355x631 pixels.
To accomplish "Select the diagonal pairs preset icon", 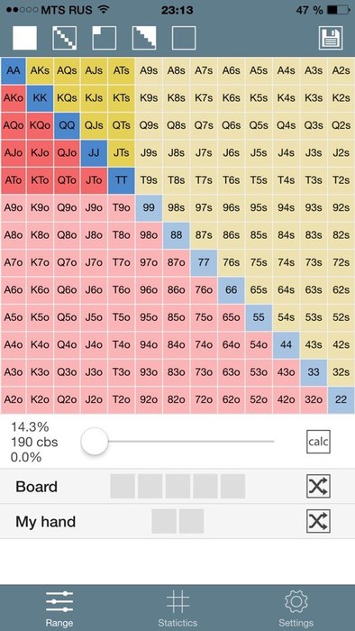I will [x=64, y=38].
